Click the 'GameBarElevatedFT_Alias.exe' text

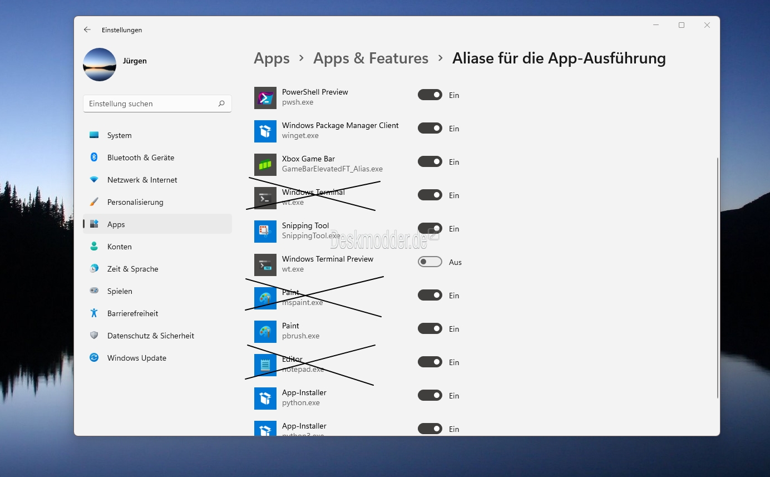pos(332,169)
